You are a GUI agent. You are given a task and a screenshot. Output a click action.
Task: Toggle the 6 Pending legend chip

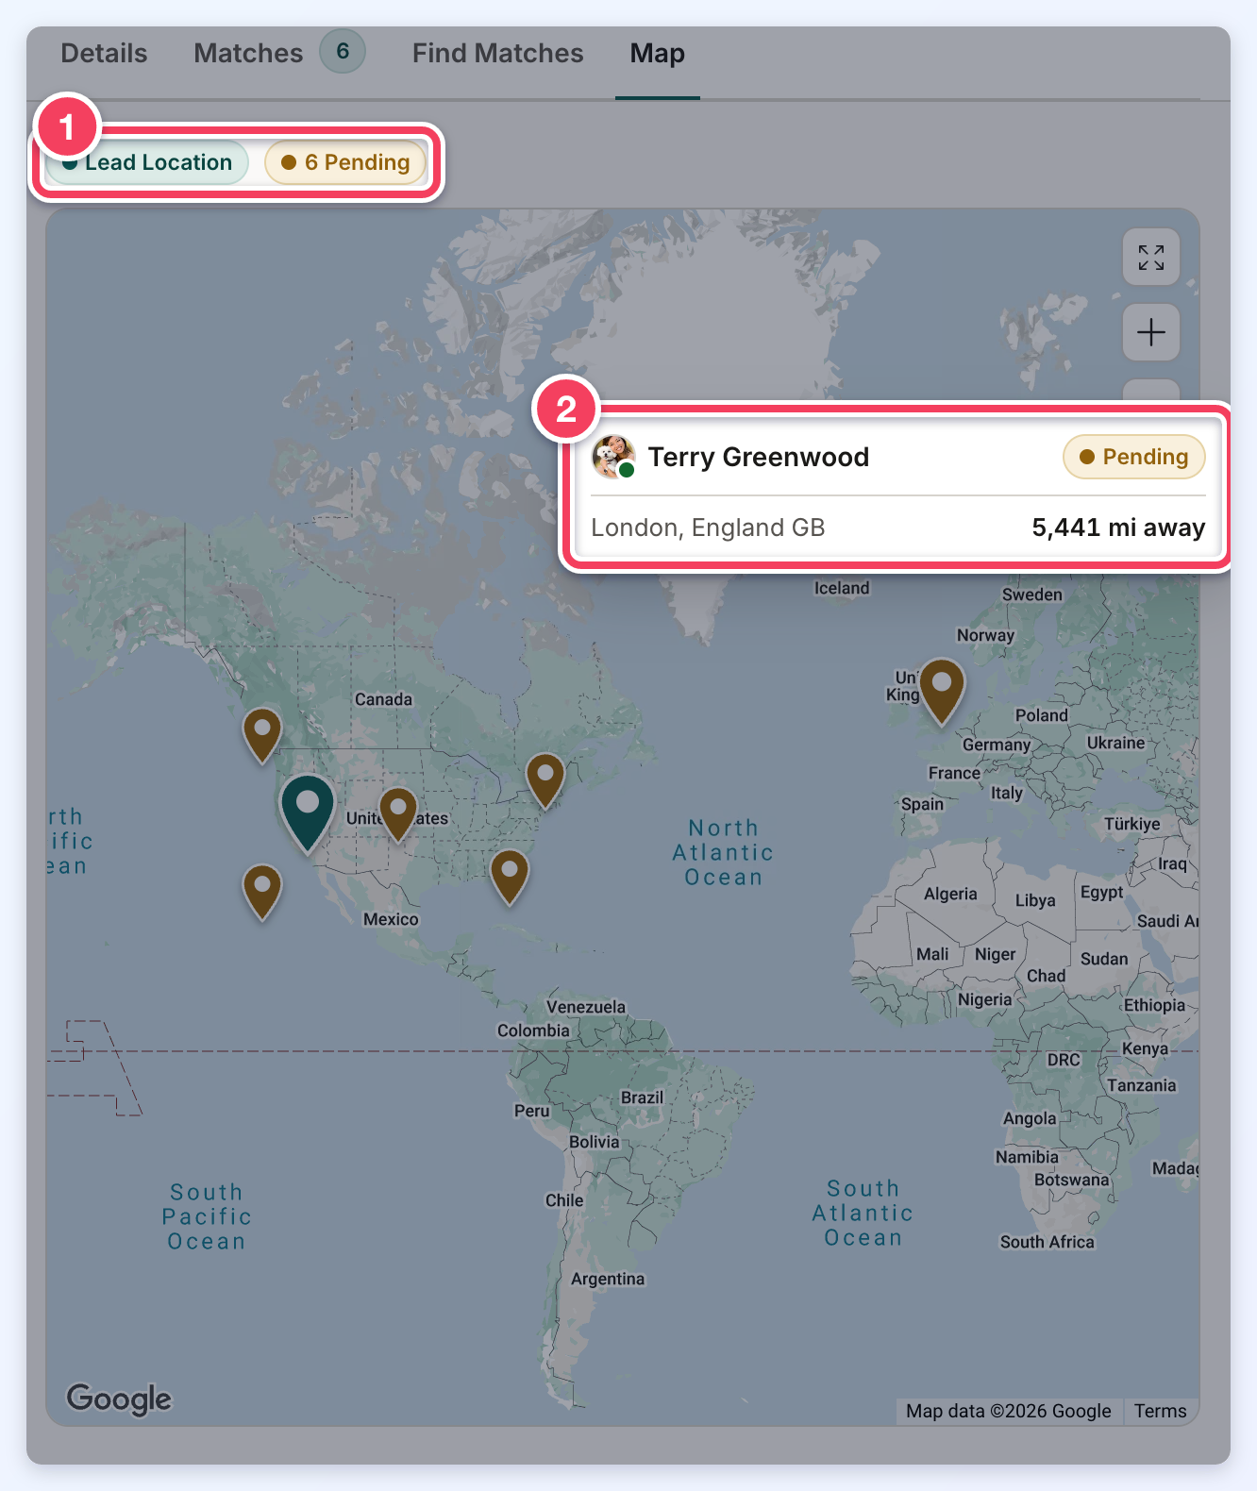click(x=345, y=162)
